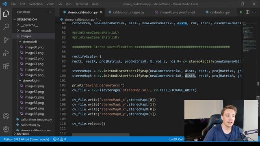
Task: Click the 'stereoMap.xml' string
Action: pos(135,90)
